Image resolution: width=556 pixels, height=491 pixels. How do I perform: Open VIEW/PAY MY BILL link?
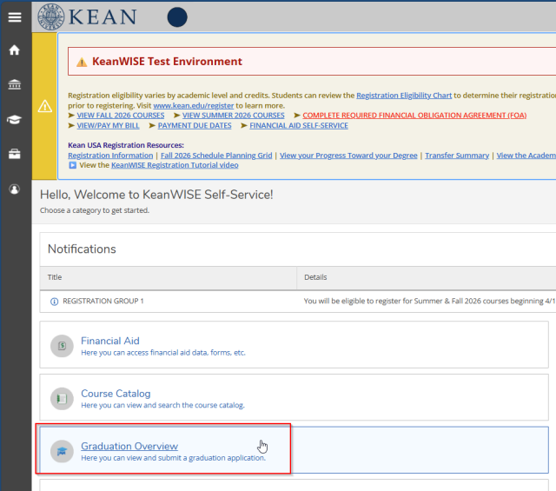(x=108, y=126)
